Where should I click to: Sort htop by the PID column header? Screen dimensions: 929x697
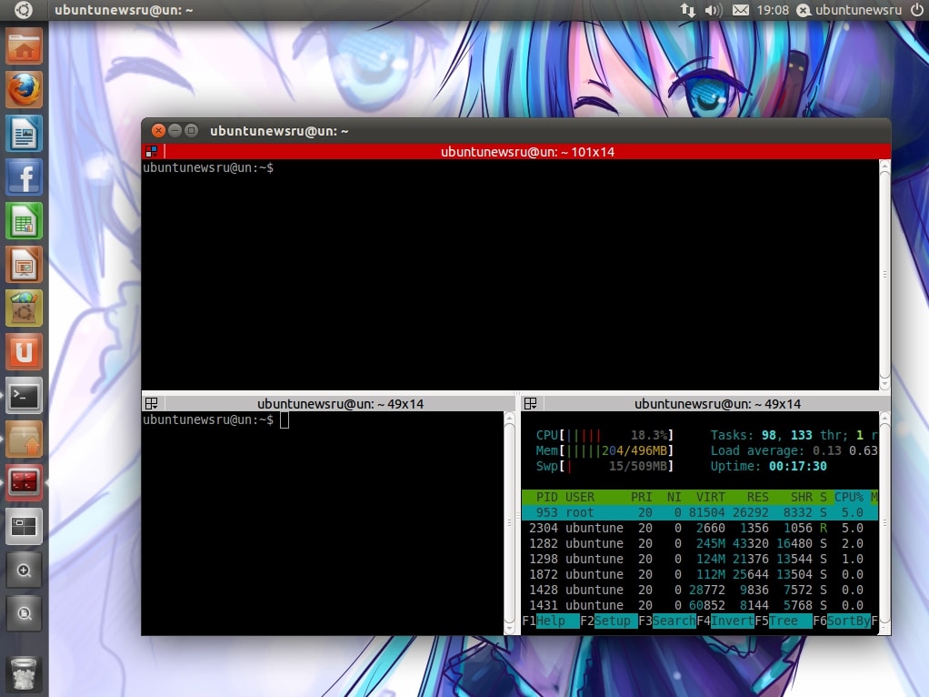coord(547,497)
